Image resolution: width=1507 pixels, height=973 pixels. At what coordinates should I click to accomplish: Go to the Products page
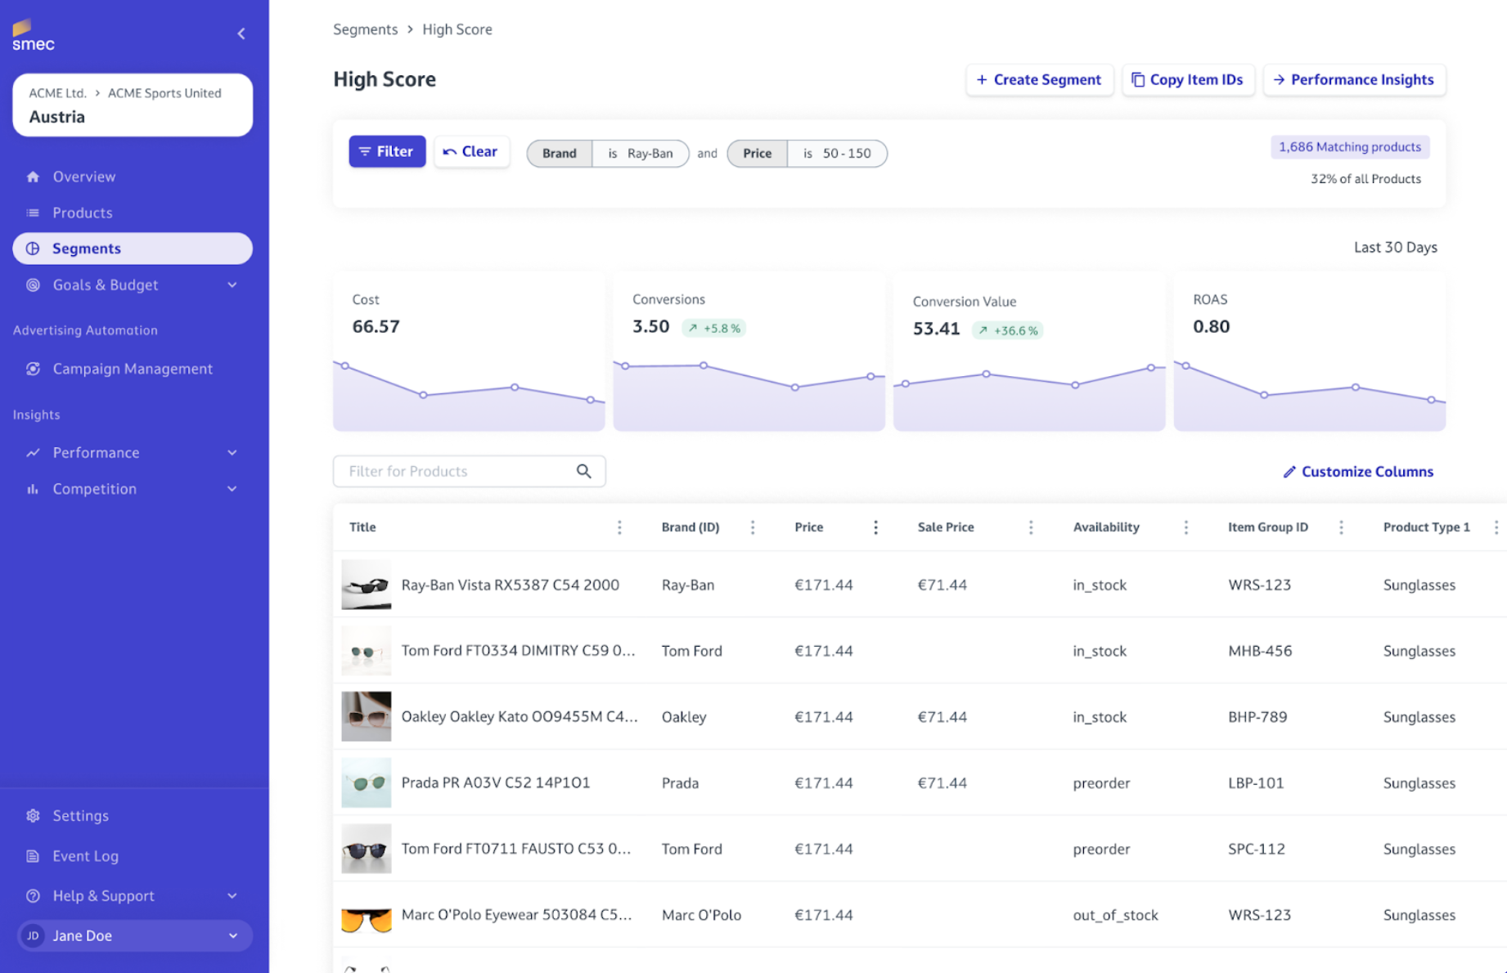83,213
